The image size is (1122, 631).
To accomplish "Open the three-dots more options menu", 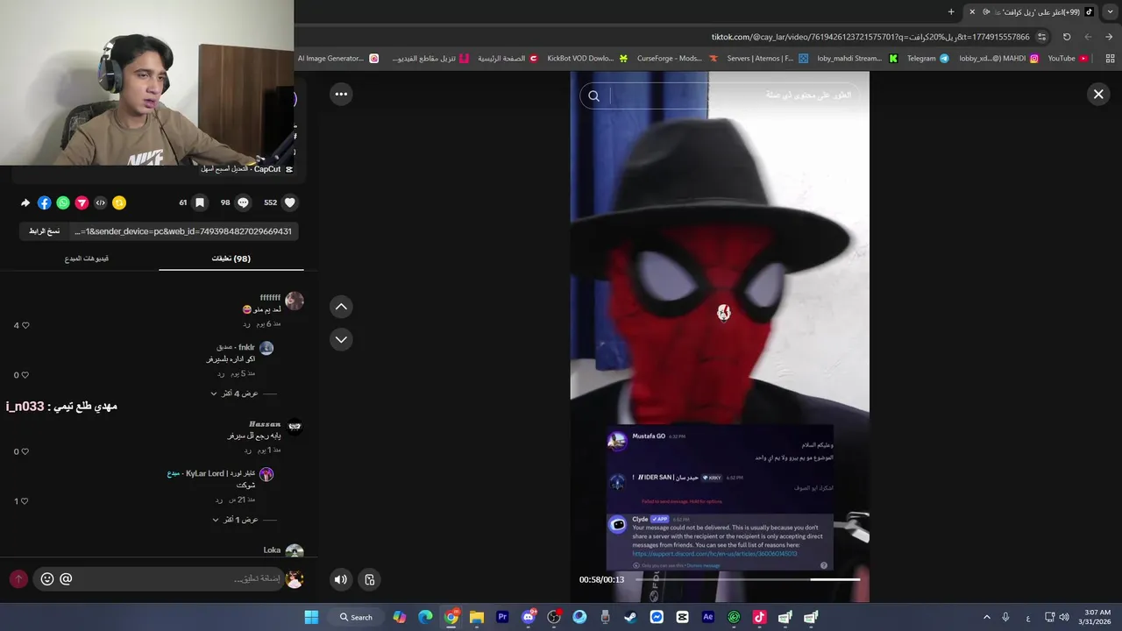I will [x=341, y=94].
